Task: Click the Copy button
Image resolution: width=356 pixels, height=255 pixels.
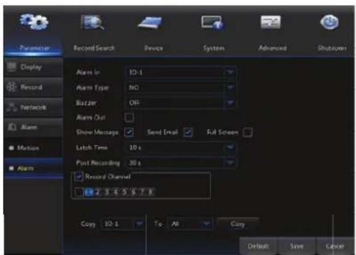Action: coord(238,224)
